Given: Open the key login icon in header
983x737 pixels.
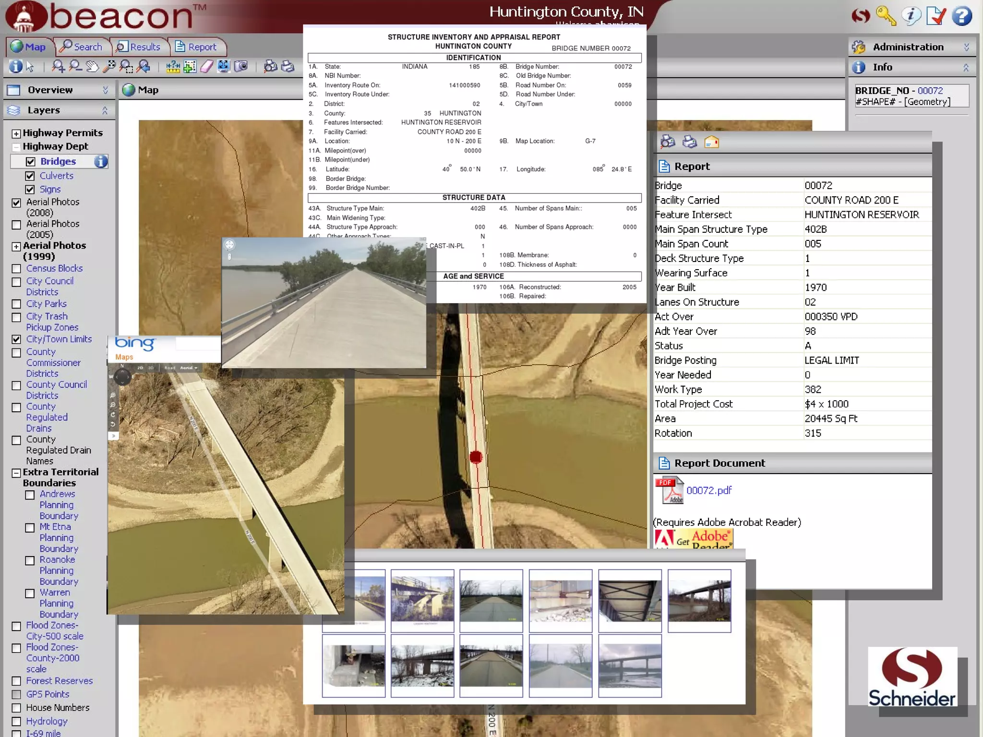Looking at the screenshot, I should point(886,16).
